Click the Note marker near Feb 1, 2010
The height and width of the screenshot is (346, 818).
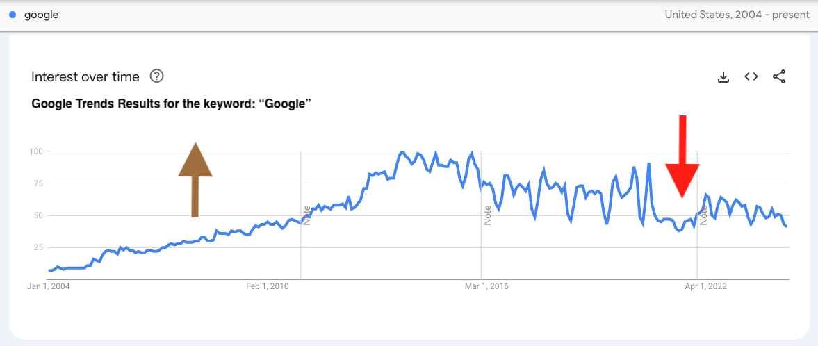click(306, 215)
